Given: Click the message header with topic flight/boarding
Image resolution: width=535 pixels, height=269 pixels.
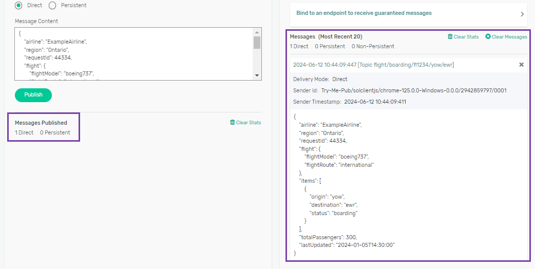Looking at the screenshot, I should click(373, 65).
